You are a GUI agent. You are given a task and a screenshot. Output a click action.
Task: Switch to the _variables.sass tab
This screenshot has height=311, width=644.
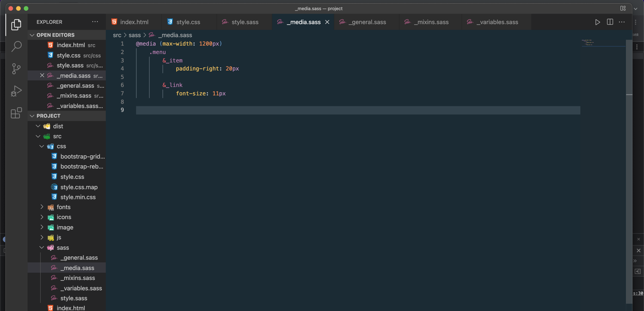(497, 22)
